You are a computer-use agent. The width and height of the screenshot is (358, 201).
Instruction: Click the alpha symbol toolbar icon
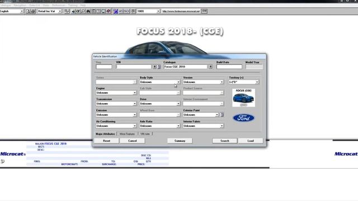78,11
